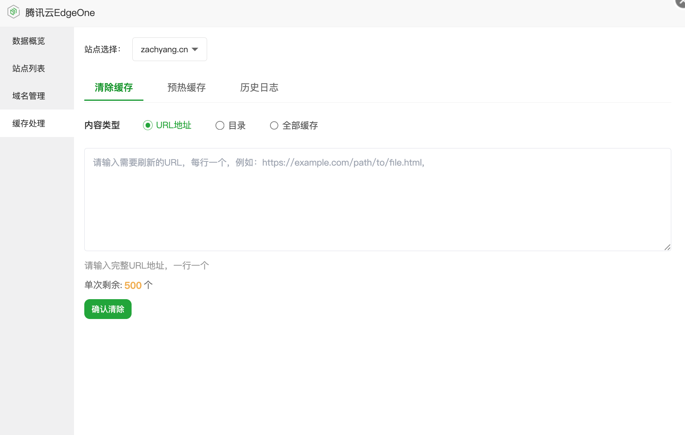Click the 站点选择 label
Viewport: 685px width, 435px height.
tap(102, 49)
